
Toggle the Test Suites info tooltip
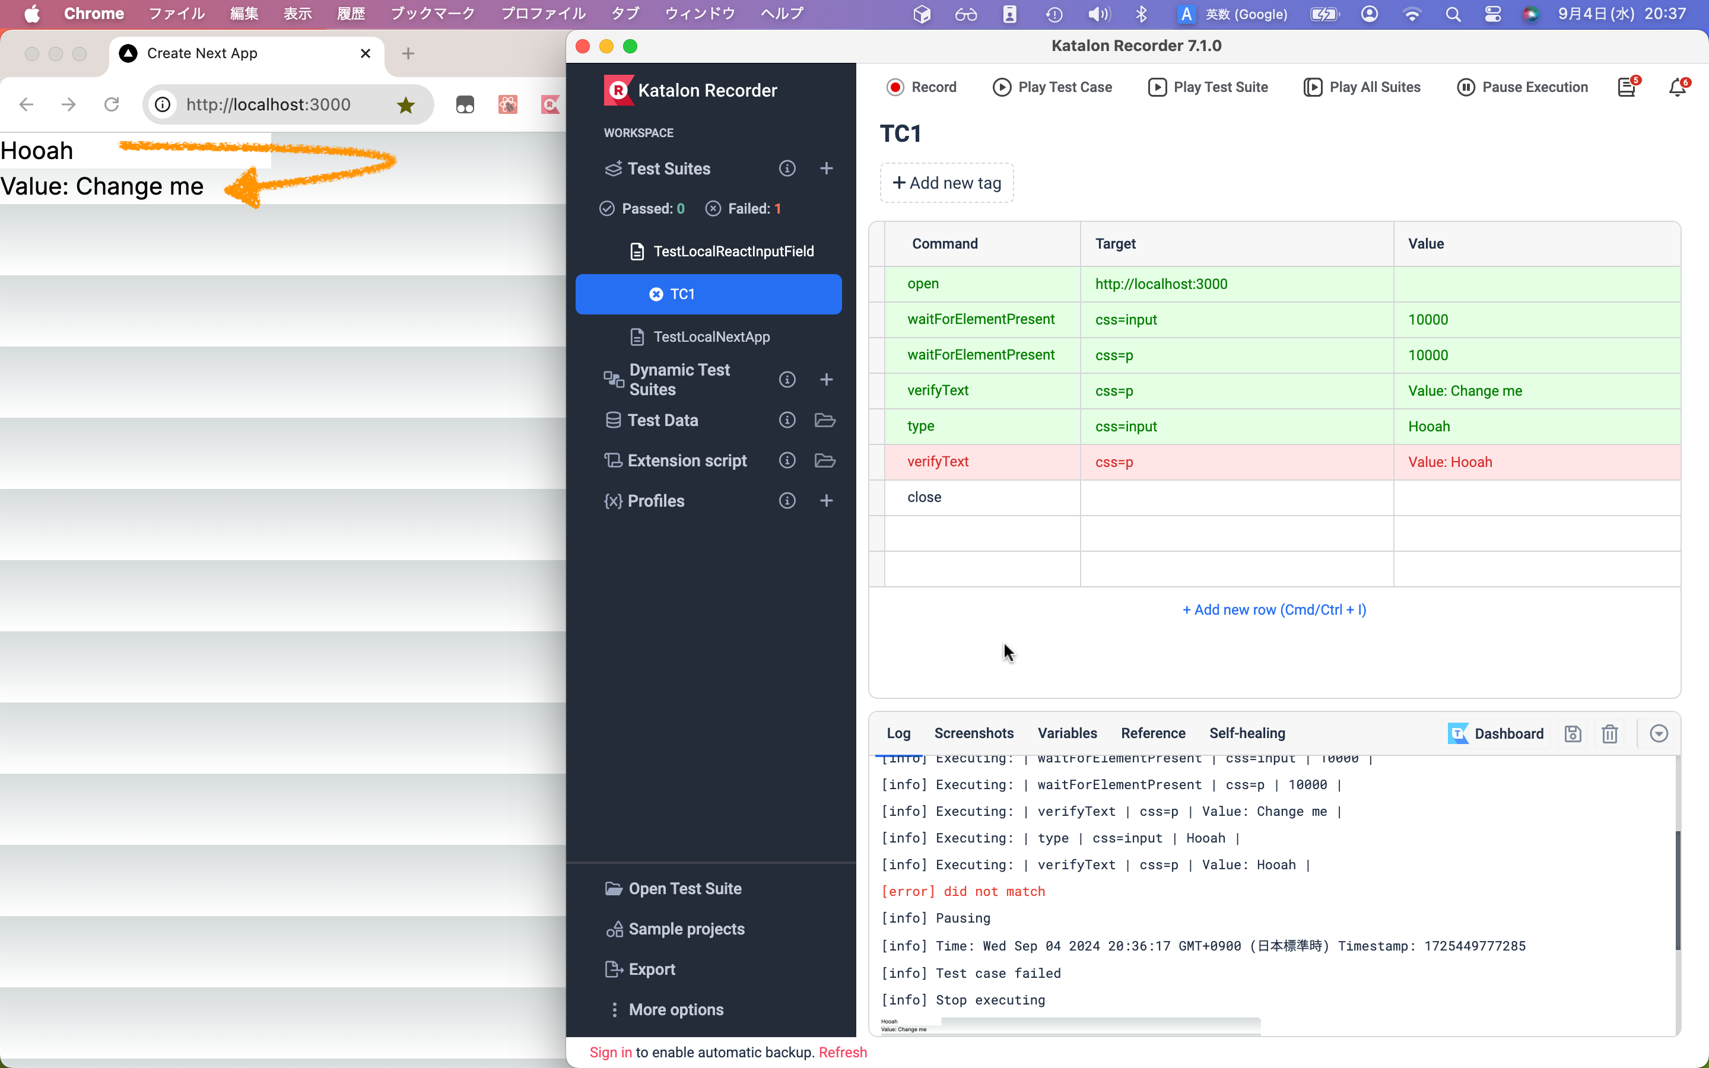tap(787, 169)
